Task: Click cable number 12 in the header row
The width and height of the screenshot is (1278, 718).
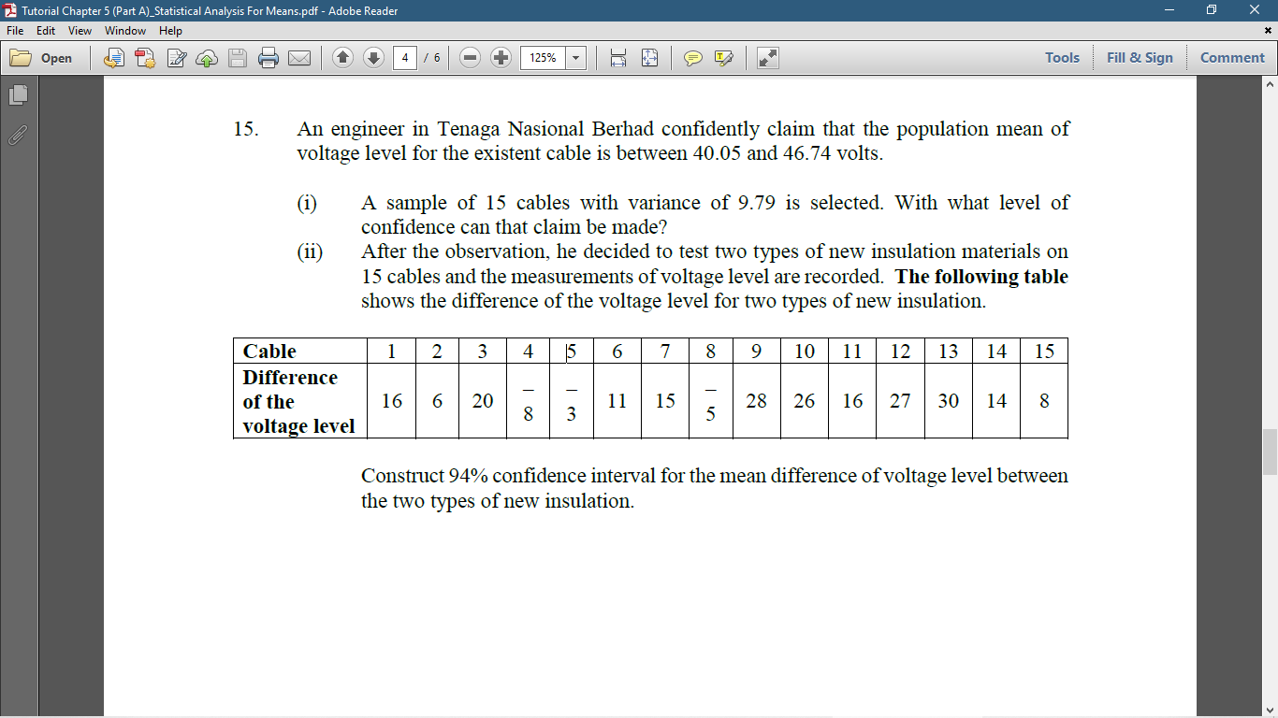Action: point(900,351)
